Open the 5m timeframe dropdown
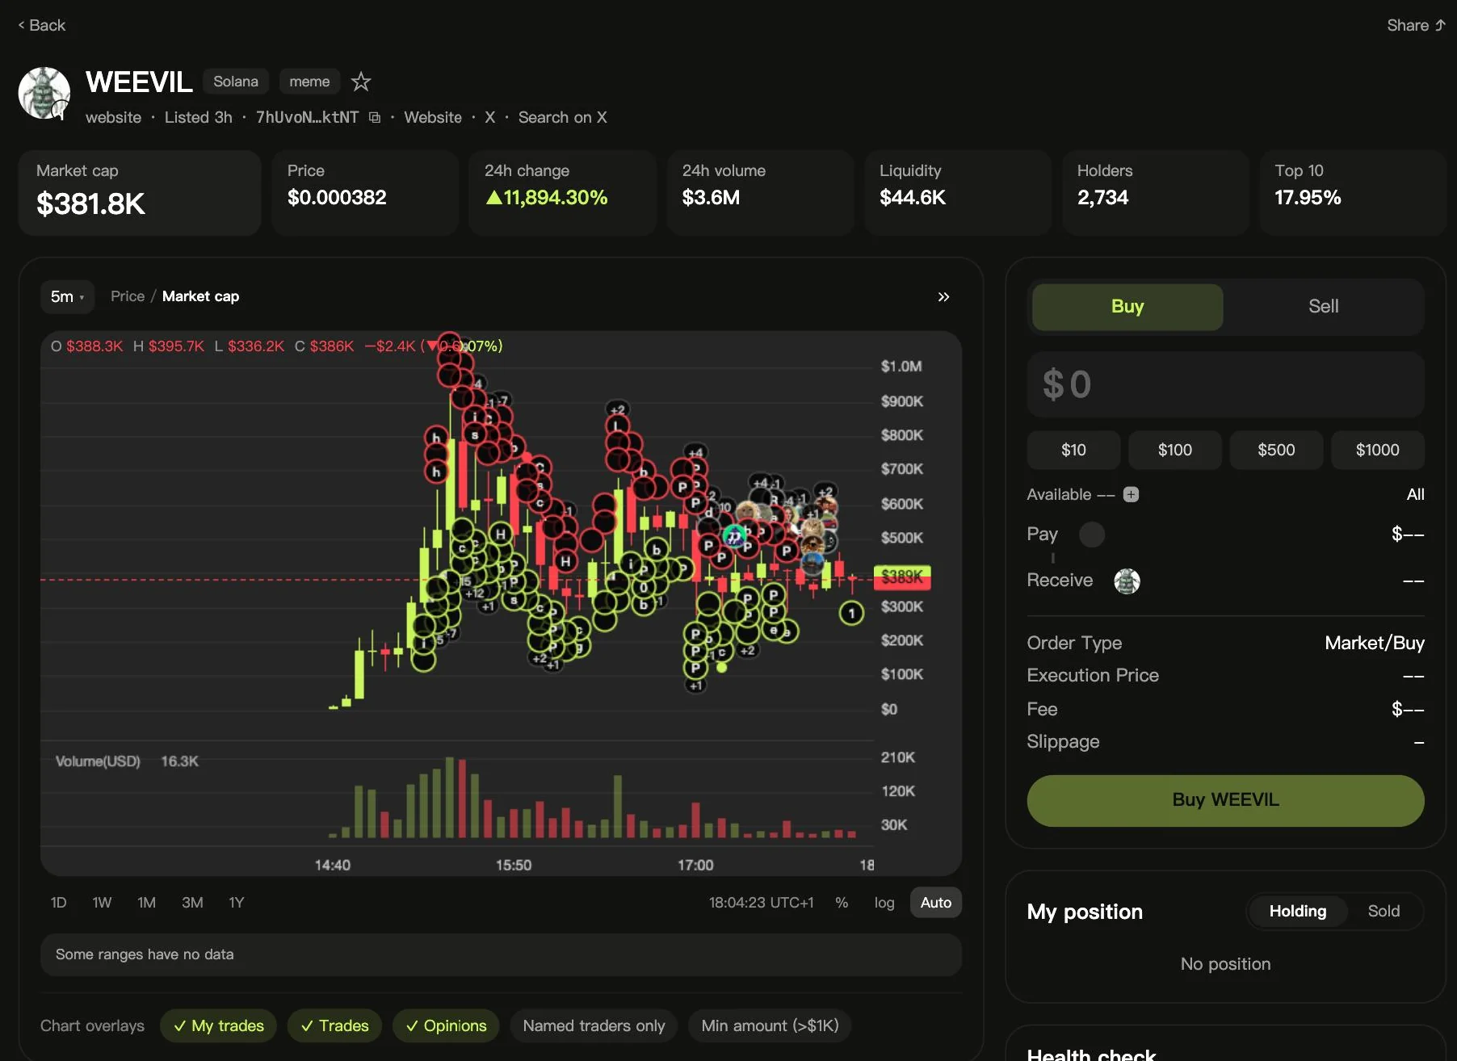Image resolution: width=1457 pixels, height=1061 pixels. coord(67,297)
